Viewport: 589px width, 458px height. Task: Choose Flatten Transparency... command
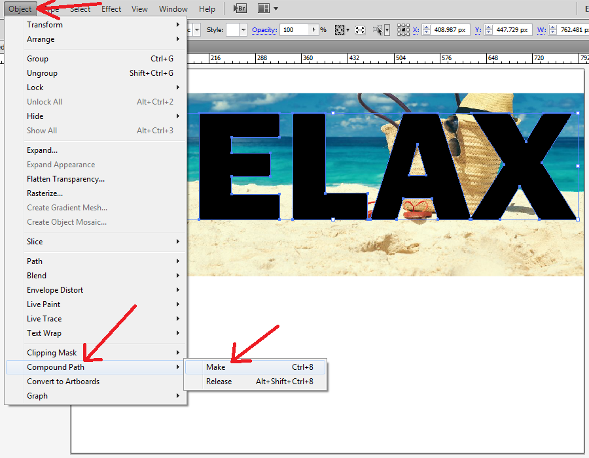click(x=96, y=179)
